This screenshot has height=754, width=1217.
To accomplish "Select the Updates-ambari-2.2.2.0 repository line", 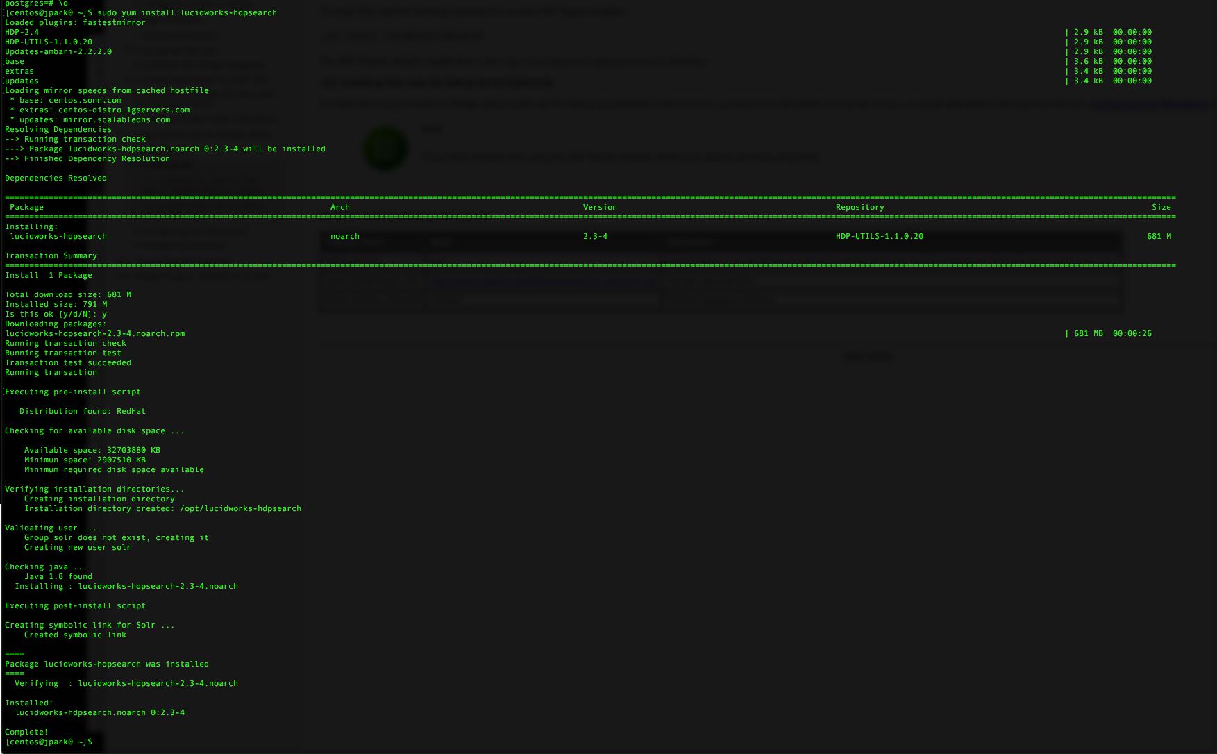I will pos(56,51).
